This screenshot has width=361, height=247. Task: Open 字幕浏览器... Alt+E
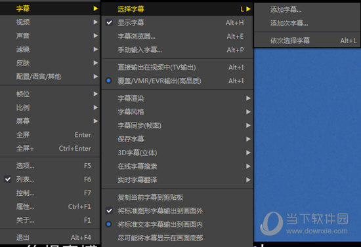click(x=177, y=36)
